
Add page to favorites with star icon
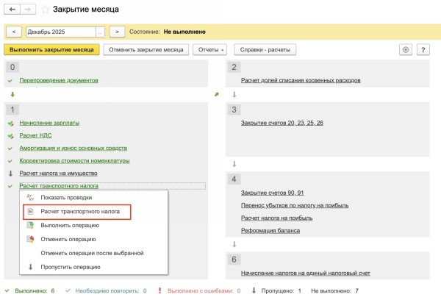(x=44, y=10)
